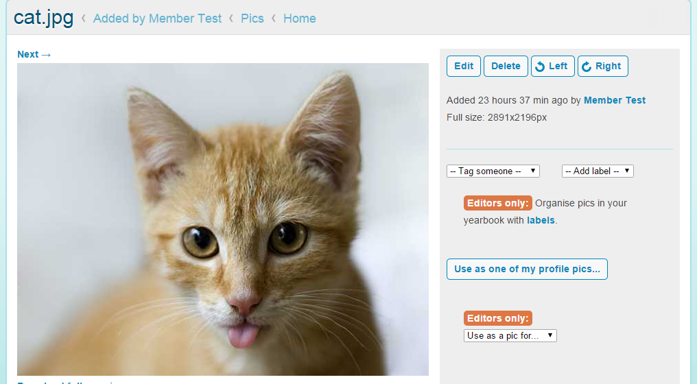This screenshot has height=384, width=697.
Task: Click the cat photo image
Action: coord(223,219)
